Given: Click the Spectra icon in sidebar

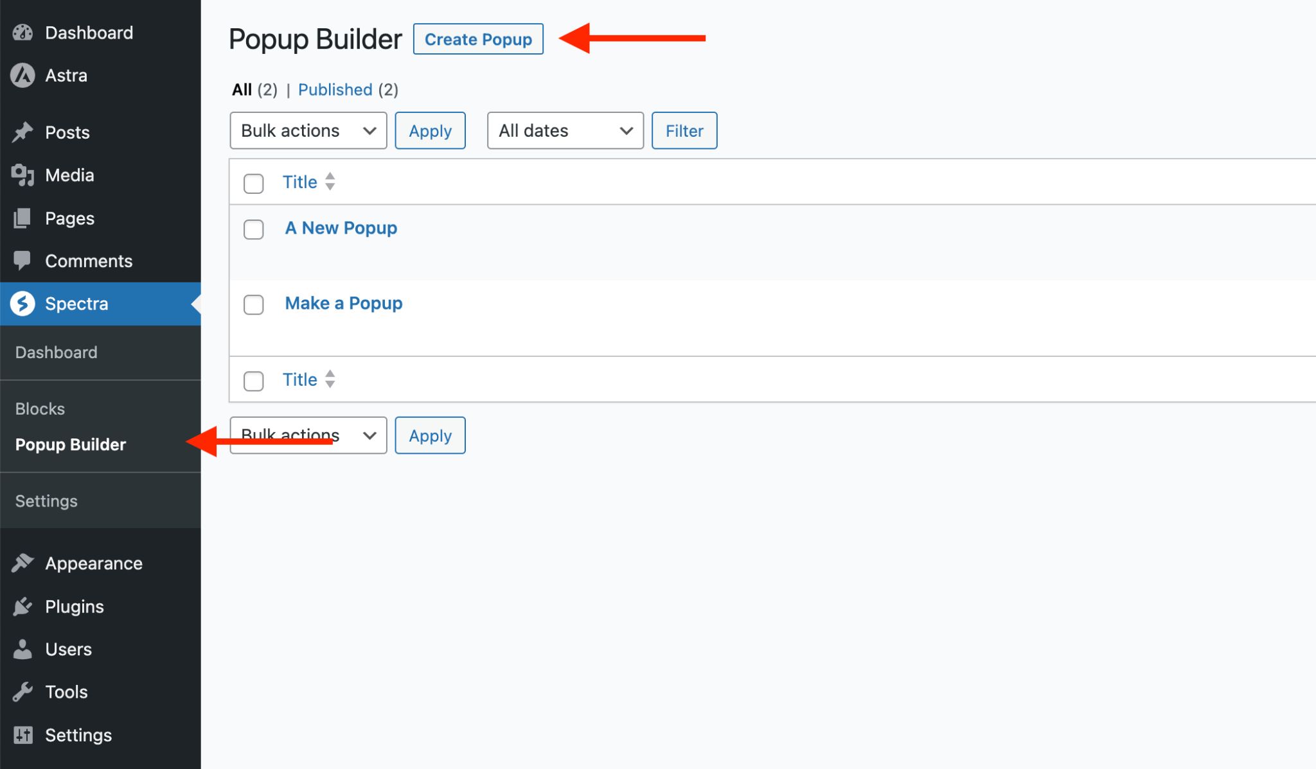Looking at the screenshot, I should coord(24,303).
